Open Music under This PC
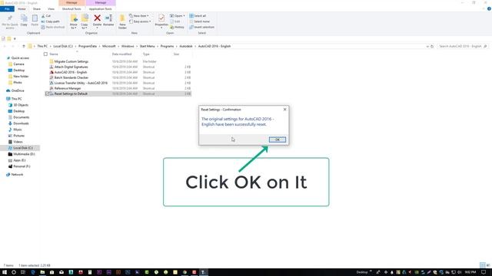This screenshot has width=492, height=276. pos(17,130)
